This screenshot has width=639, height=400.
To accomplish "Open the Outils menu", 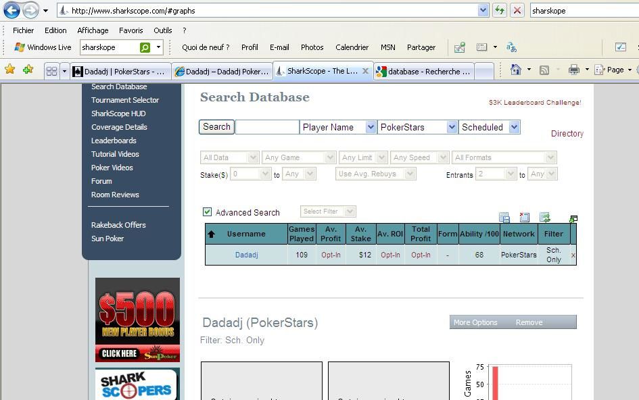I will 162,30.
